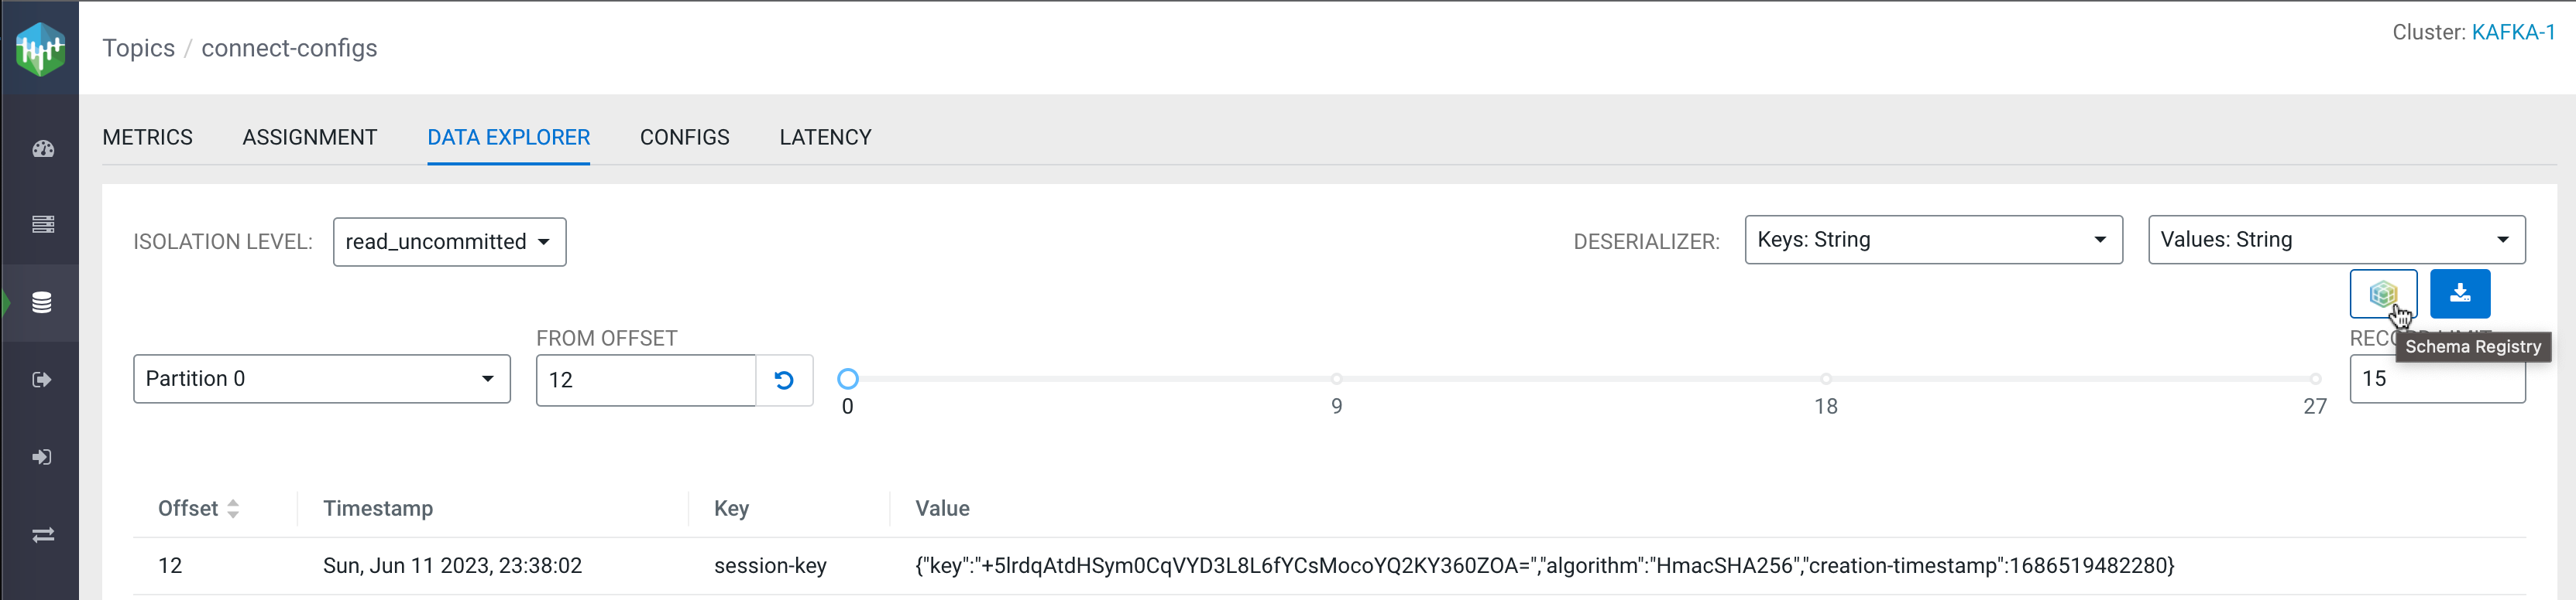Open the isolation level dropdown
This screenshot has height=600, width=2576.
coord(449,241)
